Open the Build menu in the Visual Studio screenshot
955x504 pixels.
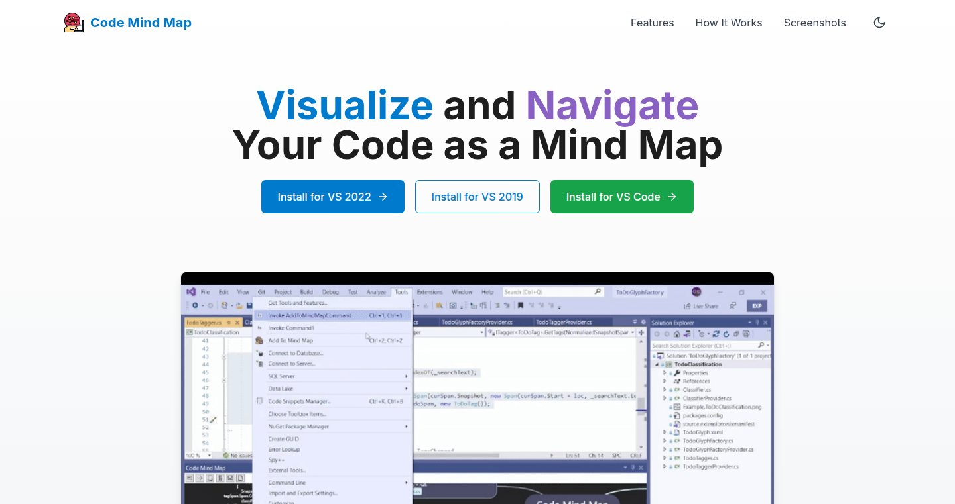pyautogui.click(x=306, y=292)
